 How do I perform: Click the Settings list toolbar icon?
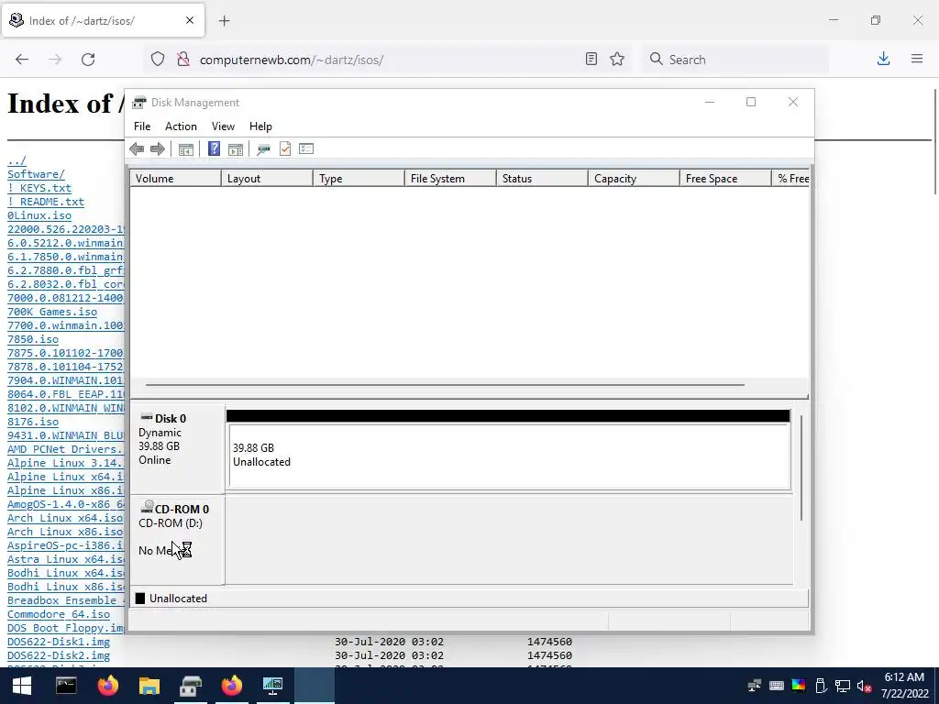pyautogui.click(x=306, y=148)
